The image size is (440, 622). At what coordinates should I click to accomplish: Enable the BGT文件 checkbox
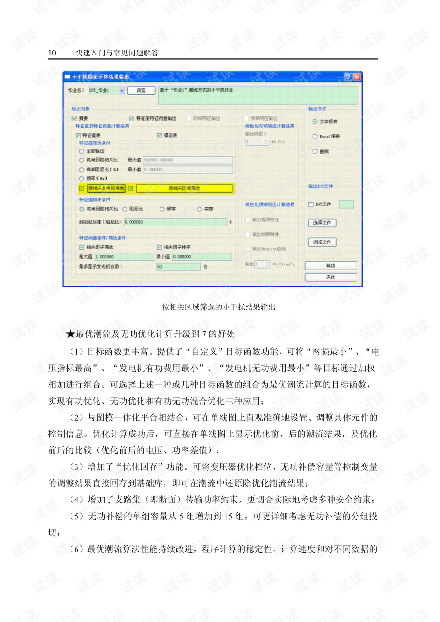(x=311, y=204)
